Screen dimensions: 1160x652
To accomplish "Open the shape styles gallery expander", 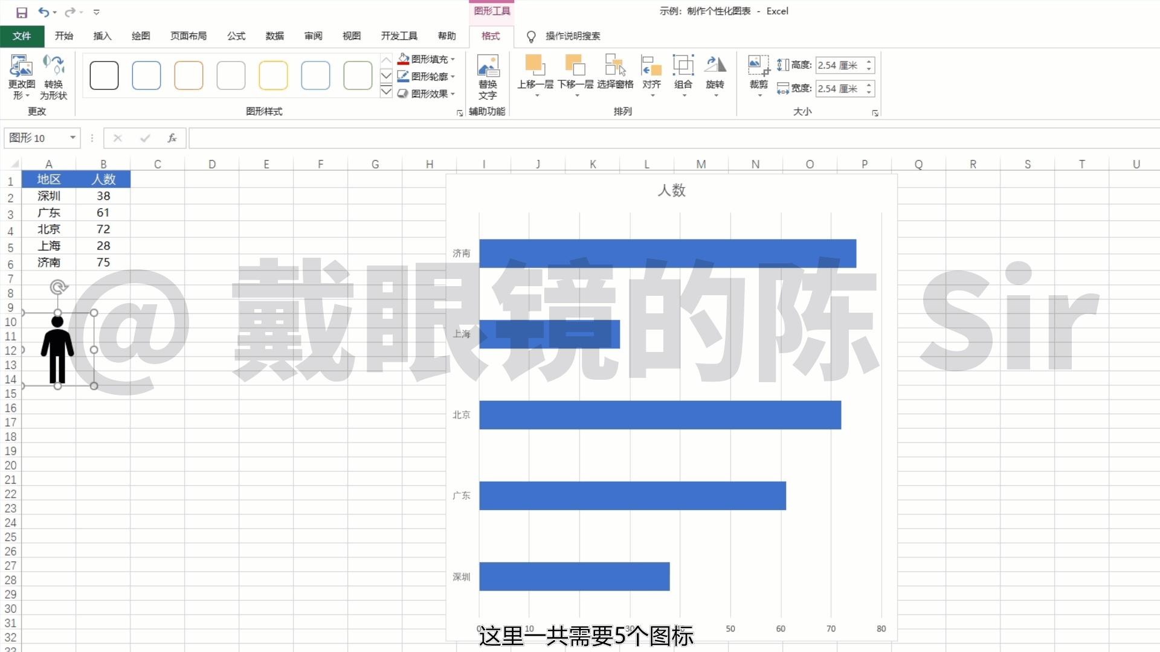I will [386, 92].
